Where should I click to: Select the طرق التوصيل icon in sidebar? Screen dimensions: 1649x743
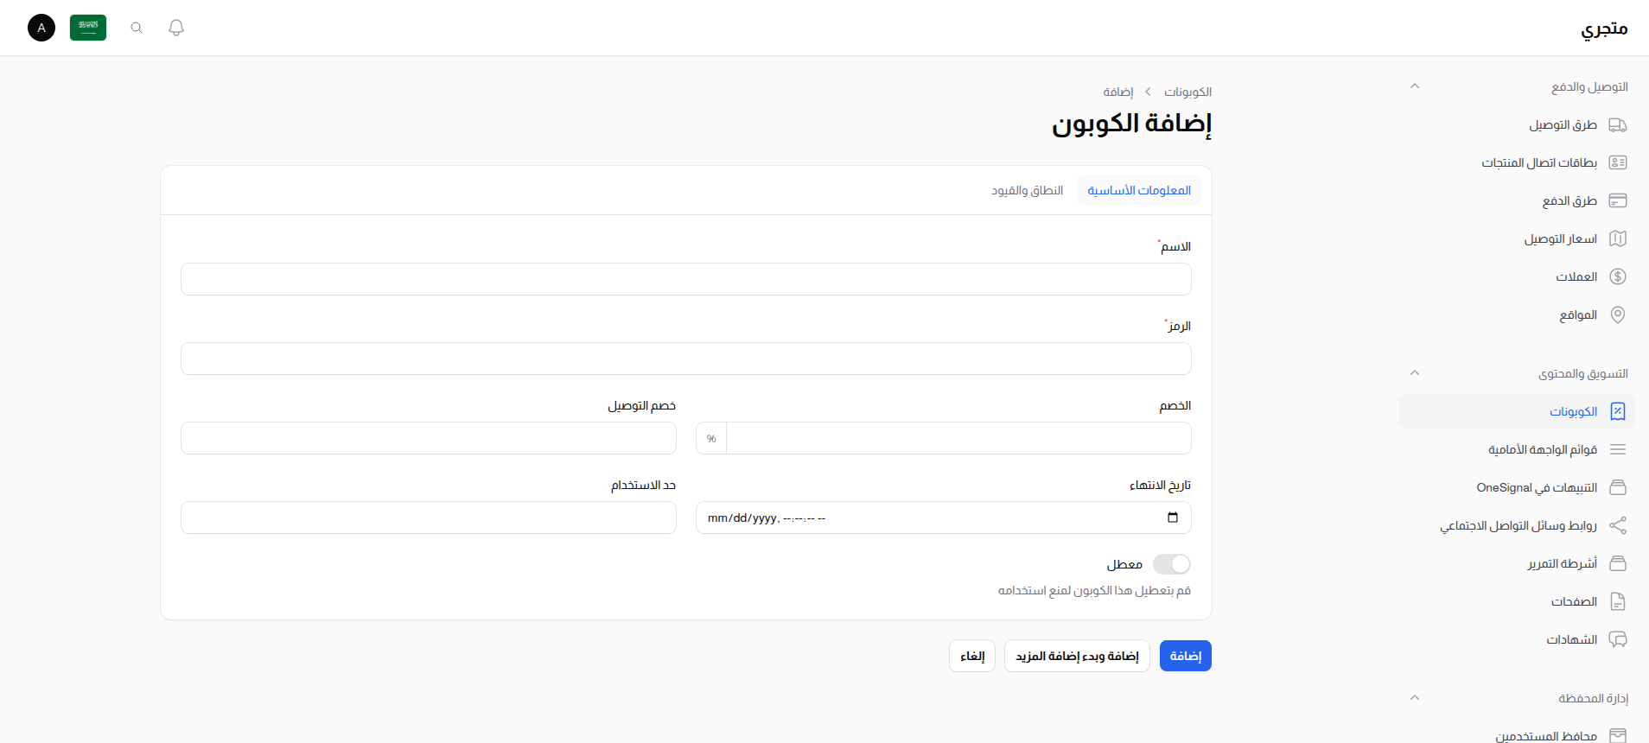click(x=1618, y=124)
